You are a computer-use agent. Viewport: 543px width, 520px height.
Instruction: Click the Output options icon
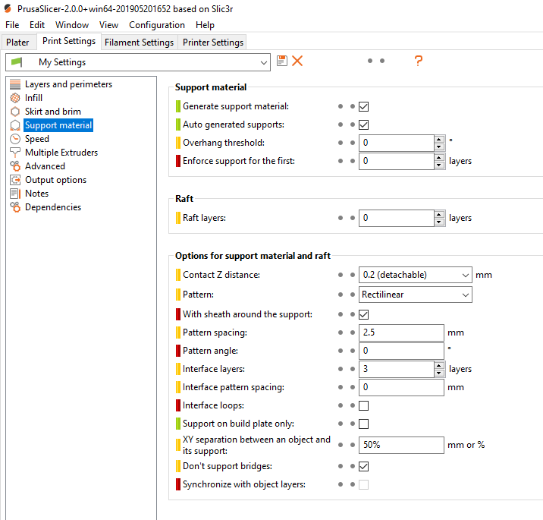click(x=15, y=180)
